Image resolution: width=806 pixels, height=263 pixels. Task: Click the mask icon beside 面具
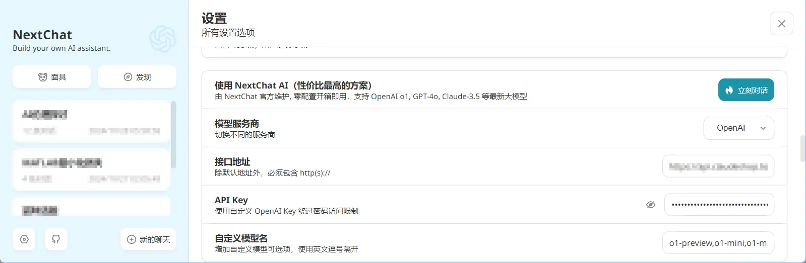[43, 77]
